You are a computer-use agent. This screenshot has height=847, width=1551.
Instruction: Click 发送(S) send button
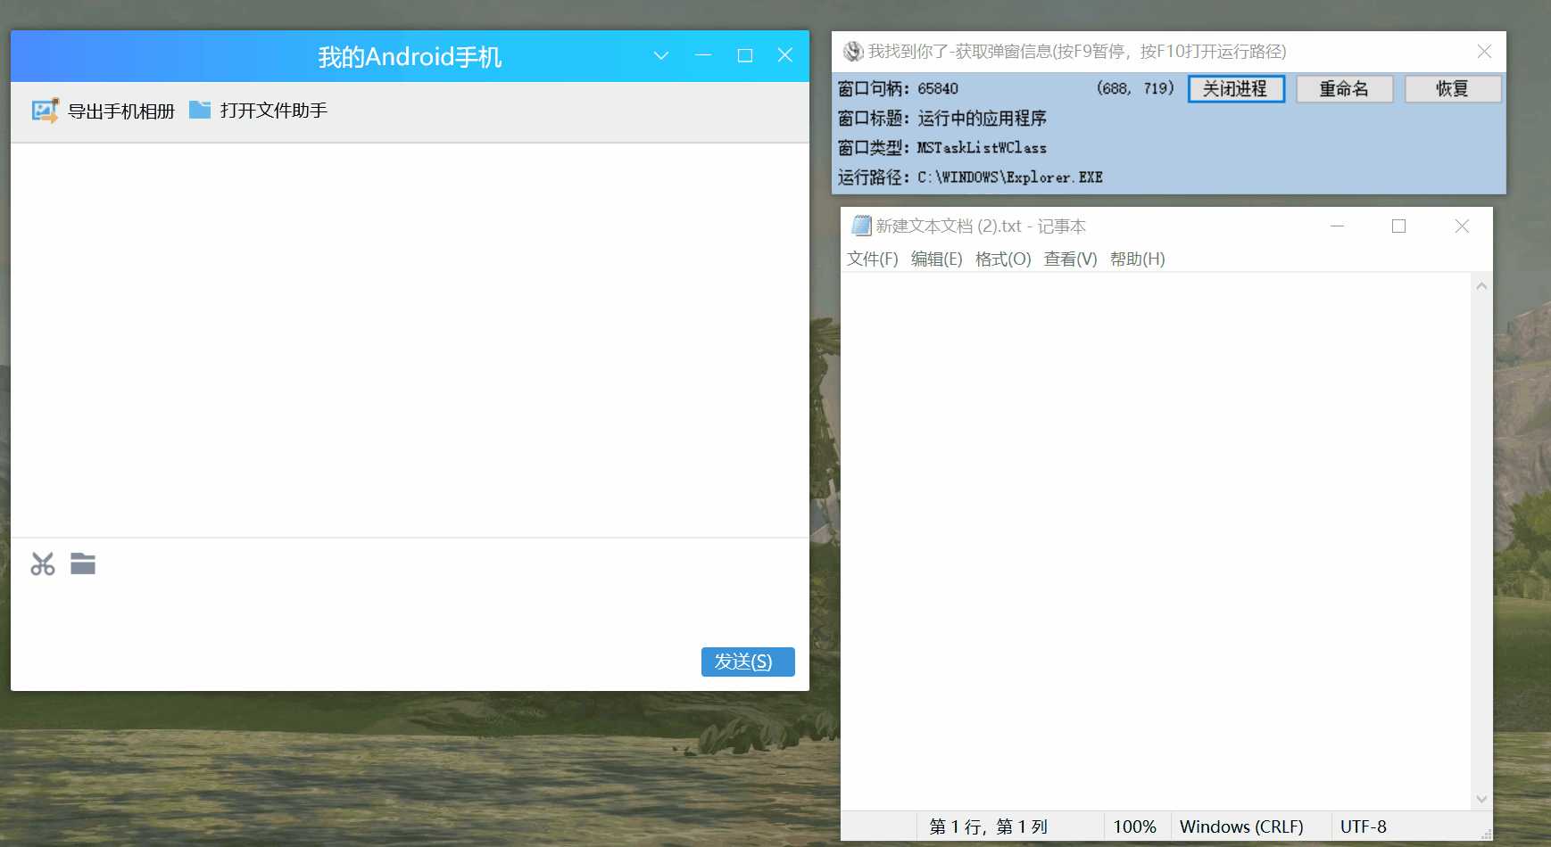coord(748,662)
